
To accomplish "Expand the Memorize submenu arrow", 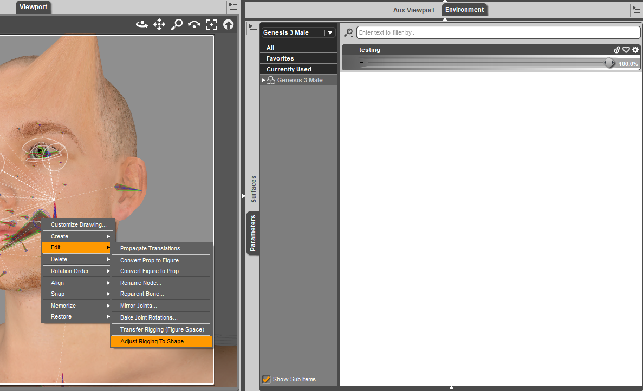I will [108, 306].
